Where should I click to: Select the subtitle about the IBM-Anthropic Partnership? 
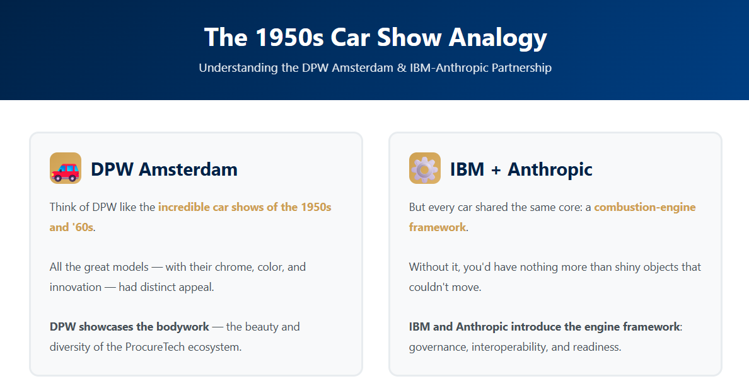click(375, 67)
